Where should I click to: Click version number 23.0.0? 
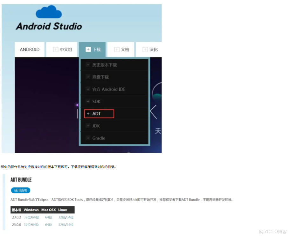tap(17, 225)
